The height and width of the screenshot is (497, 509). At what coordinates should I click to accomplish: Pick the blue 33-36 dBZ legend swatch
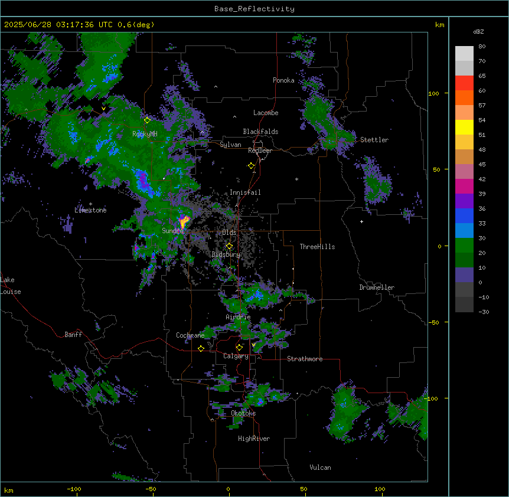tap(464, 215)
